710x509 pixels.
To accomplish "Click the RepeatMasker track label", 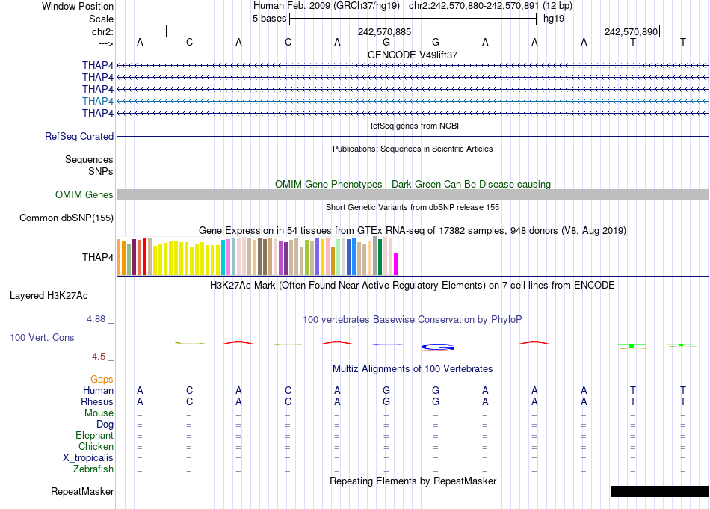I will tap(82, 491).
